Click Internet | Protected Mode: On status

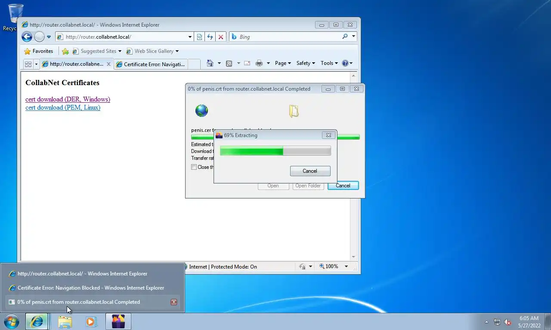(223, 267)
